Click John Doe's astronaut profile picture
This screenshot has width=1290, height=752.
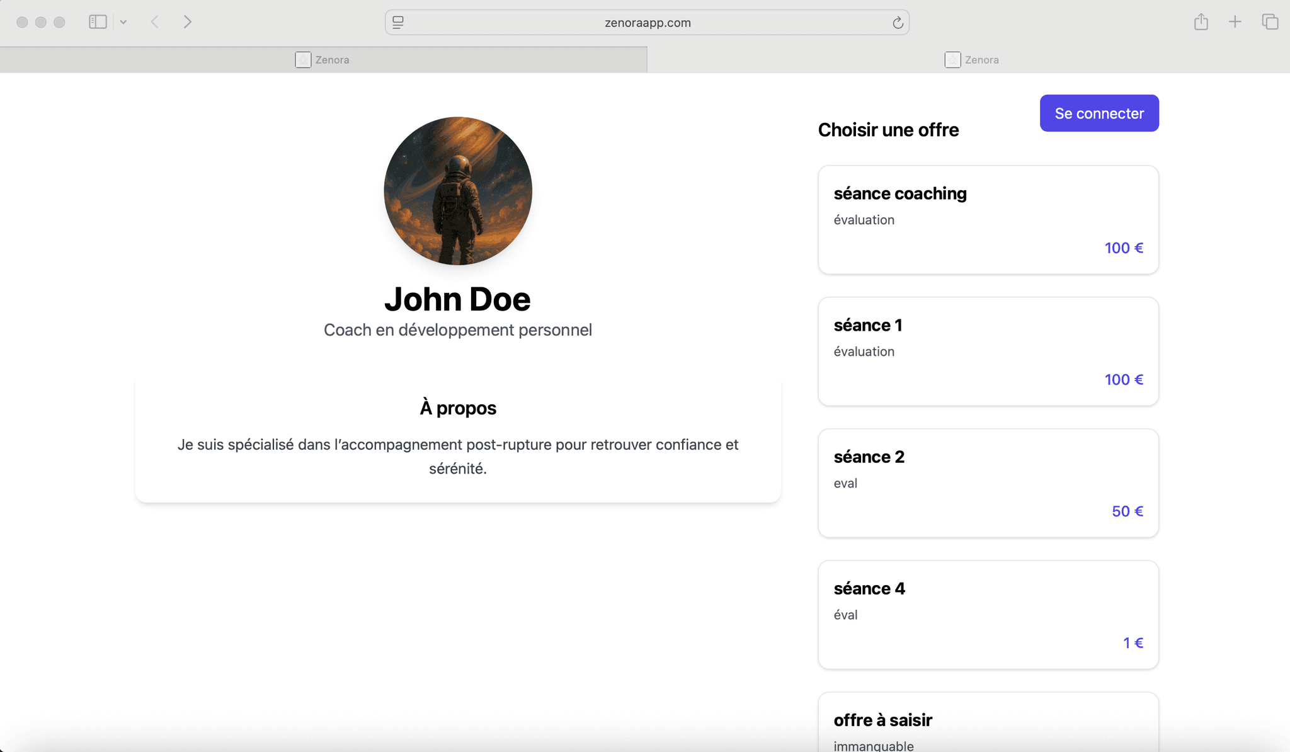point(457,191)
